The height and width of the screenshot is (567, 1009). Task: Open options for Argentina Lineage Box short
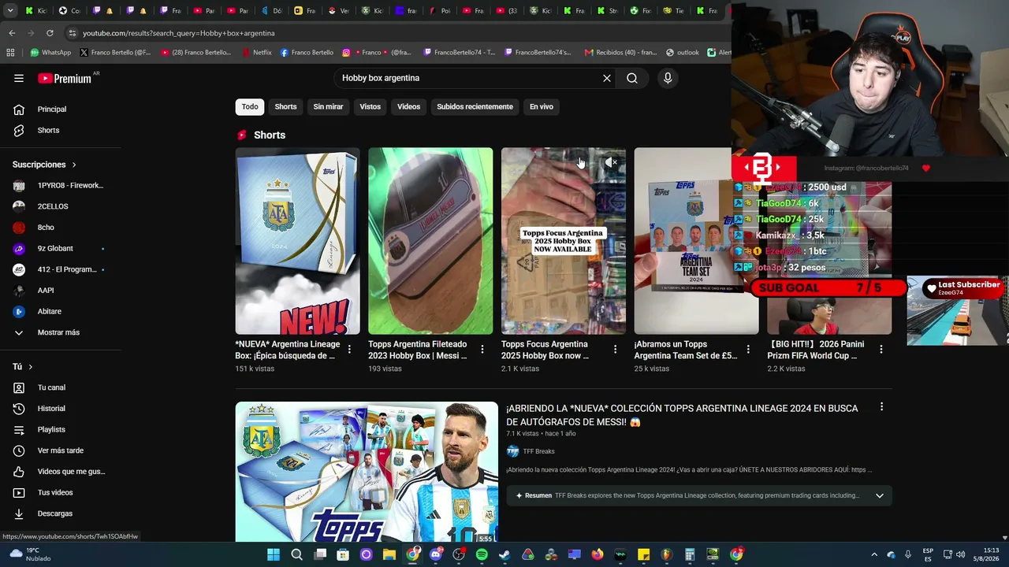(x=349, y=349)
